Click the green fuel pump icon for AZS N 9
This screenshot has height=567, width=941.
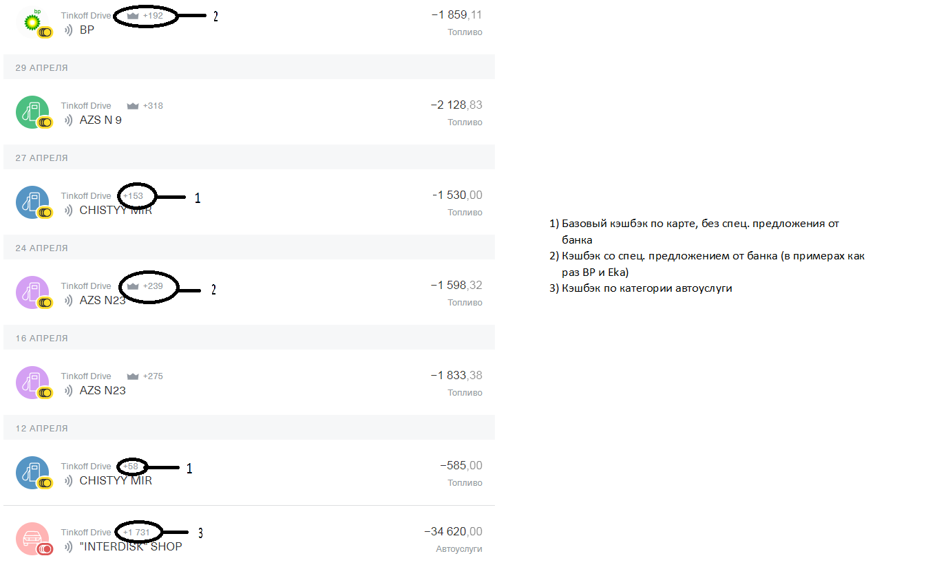click(x=32, y=112)
